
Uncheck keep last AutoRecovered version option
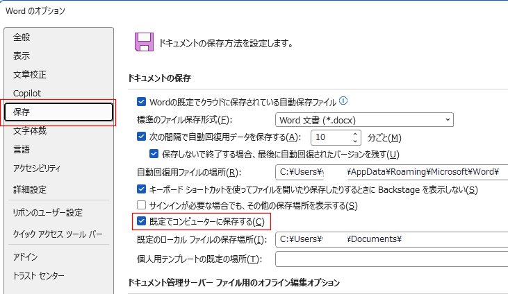tap(154, 153)
